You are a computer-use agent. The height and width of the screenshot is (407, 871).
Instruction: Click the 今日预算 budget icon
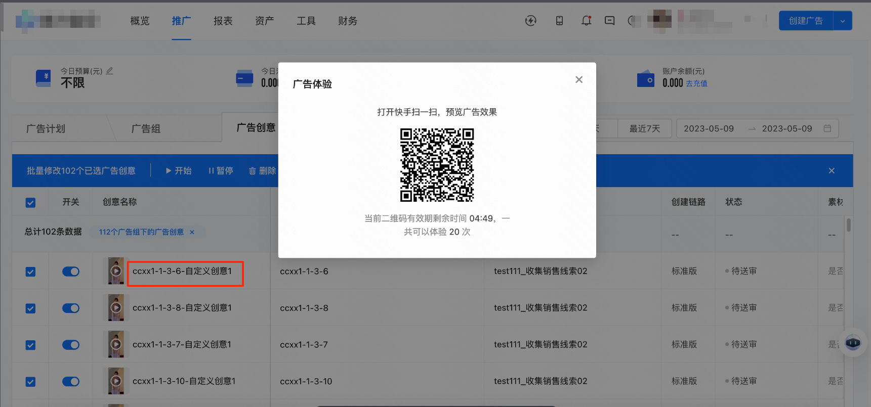pyautogui.click(x=44, y=78)
